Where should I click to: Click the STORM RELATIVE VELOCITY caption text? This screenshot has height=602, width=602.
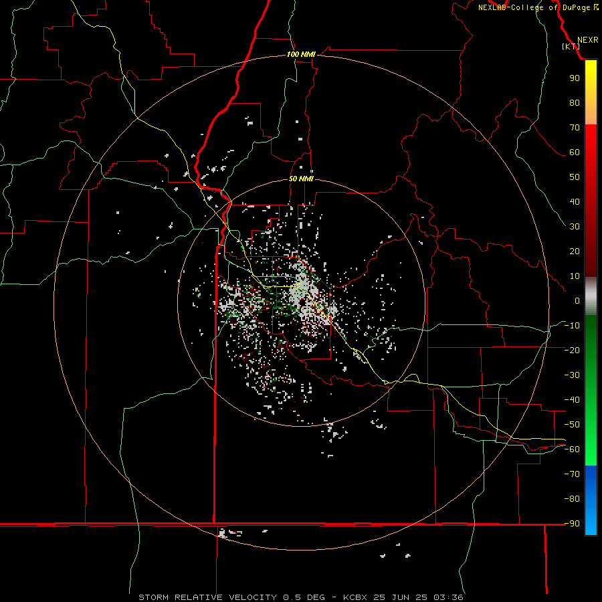207,597
